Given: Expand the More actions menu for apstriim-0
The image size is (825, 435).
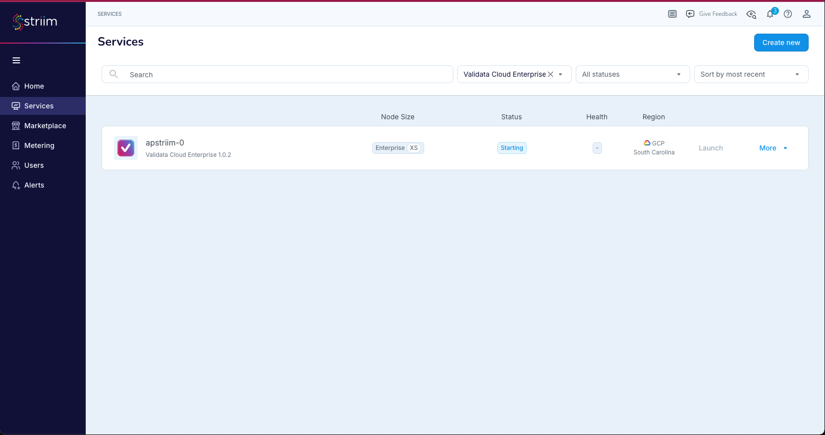Looking at the screenshot, I should click(x=773, y=148).
